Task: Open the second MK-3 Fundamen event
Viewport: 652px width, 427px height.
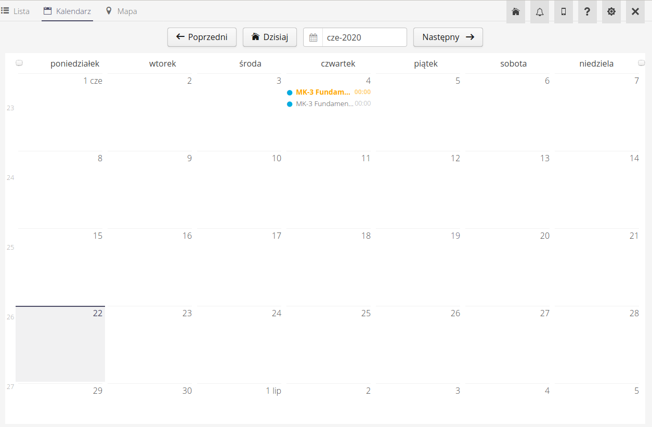Action: [x=324, y=103]
